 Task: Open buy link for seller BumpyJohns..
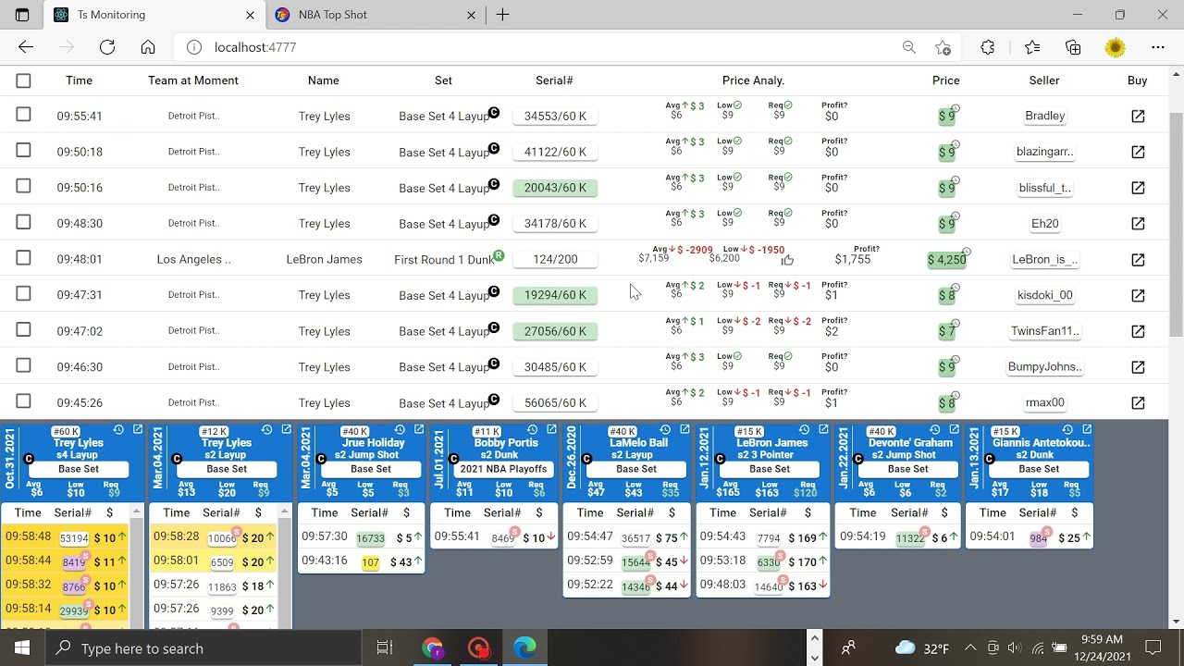coord(1138,366)
